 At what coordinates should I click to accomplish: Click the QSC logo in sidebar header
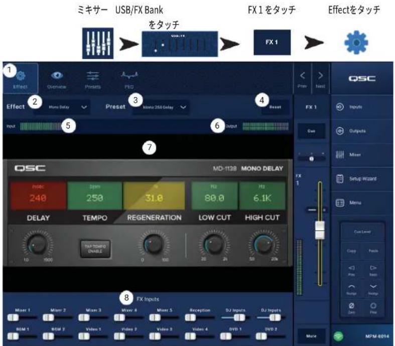(362, 79)
